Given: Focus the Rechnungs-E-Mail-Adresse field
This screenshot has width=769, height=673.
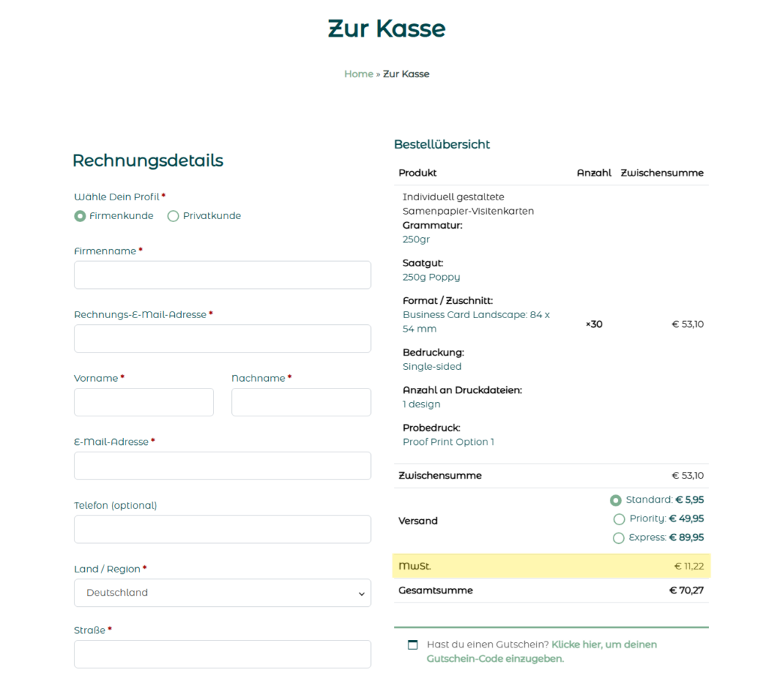Looking at the screenshot, I should click(x=222, y=338).
